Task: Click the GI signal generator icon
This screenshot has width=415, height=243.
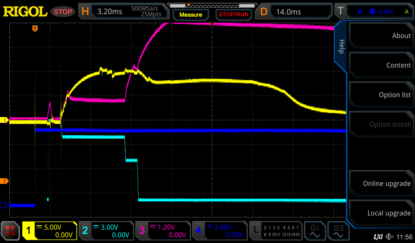Action: [315, 231]
